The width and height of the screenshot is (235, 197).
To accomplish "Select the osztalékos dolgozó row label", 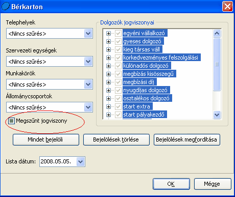I will click(147, 98).
